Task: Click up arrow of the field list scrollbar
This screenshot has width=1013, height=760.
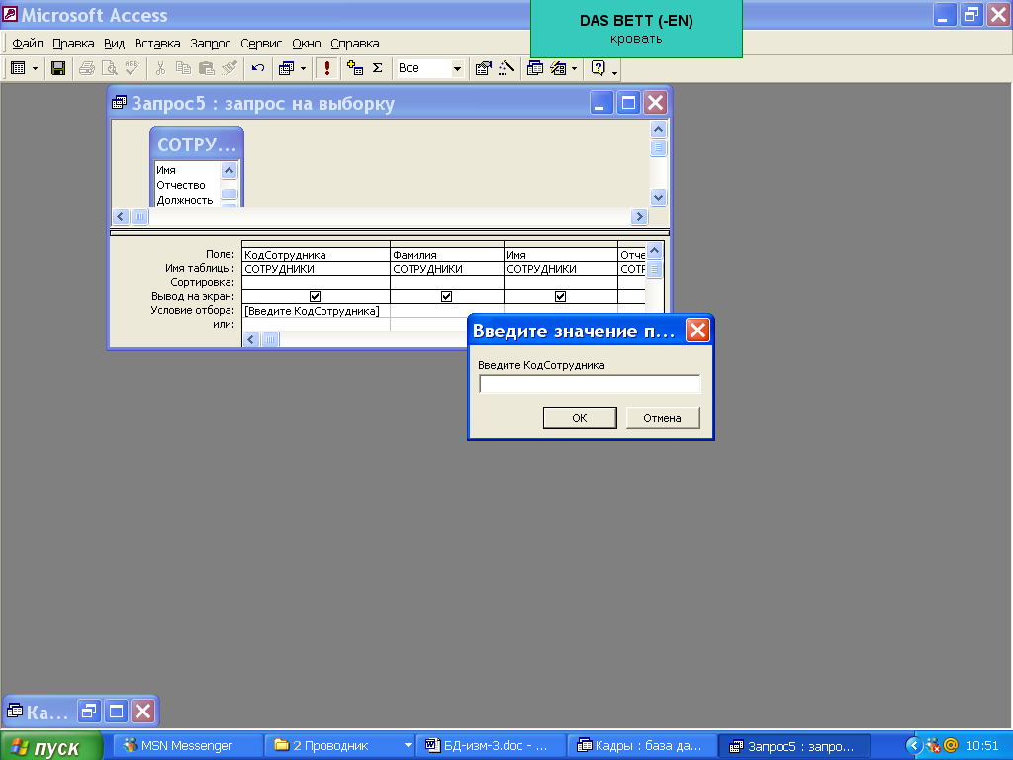Action: click(230, 170)
